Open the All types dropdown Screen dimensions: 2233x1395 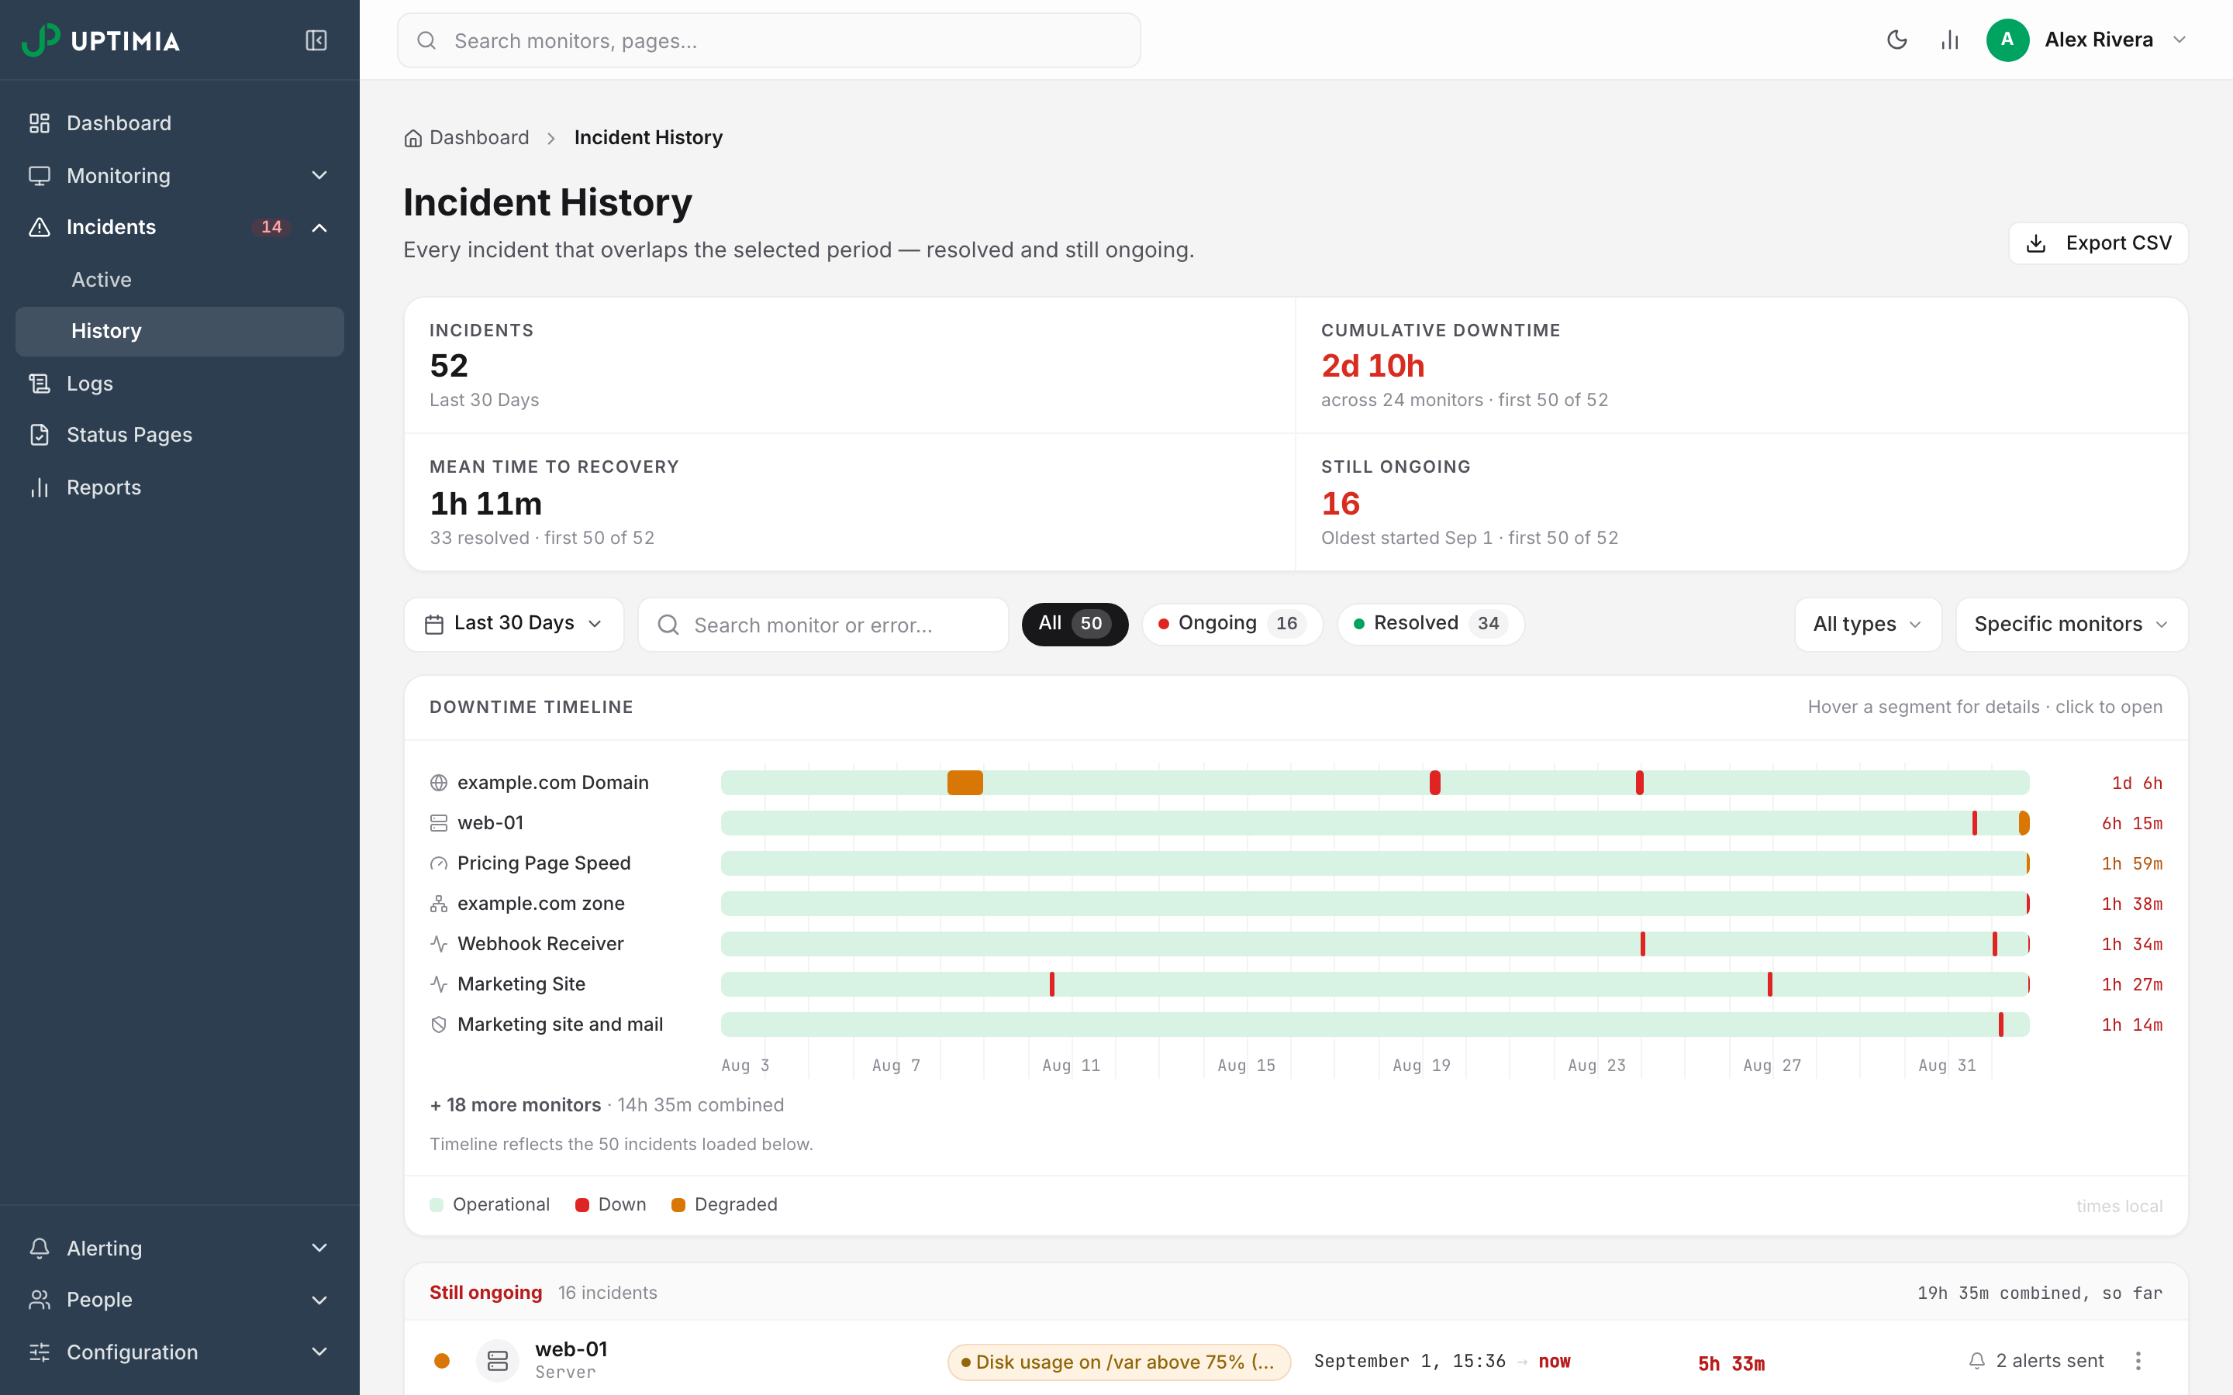pyautogui.click(x=1868, y=625)
